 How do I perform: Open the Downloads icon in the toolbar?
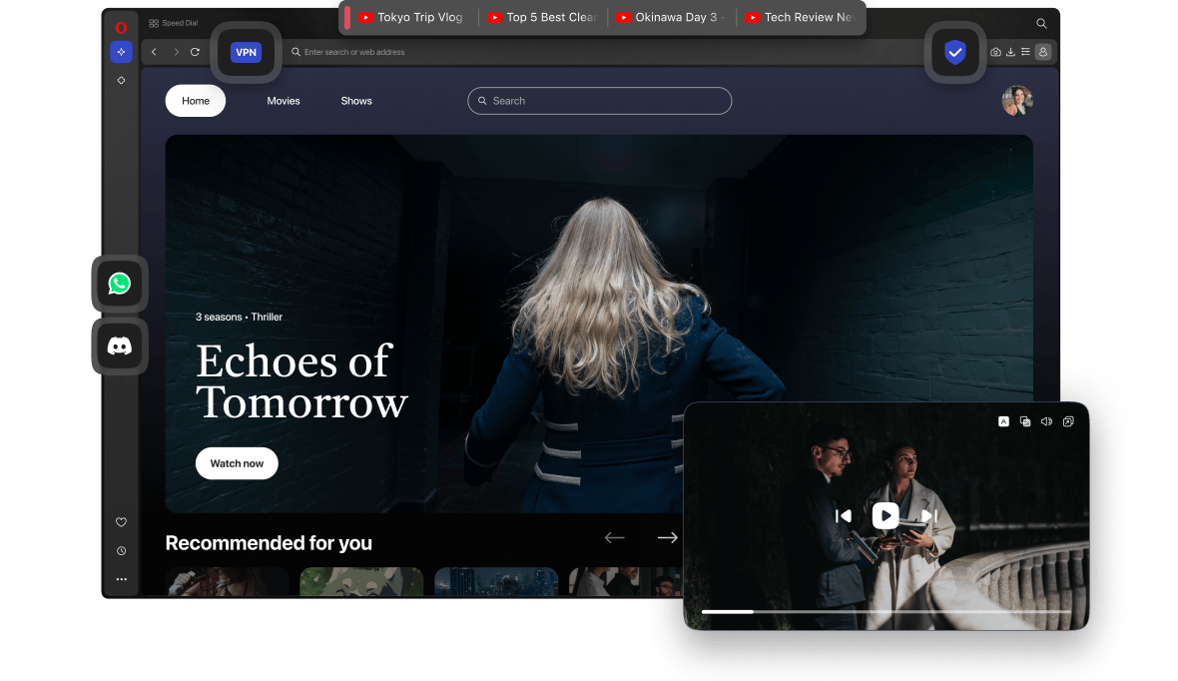[x=1011, y=52]
